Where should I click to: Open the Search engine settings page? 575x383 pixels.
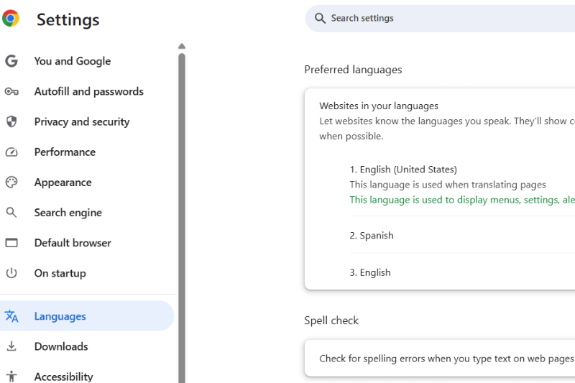68,213
